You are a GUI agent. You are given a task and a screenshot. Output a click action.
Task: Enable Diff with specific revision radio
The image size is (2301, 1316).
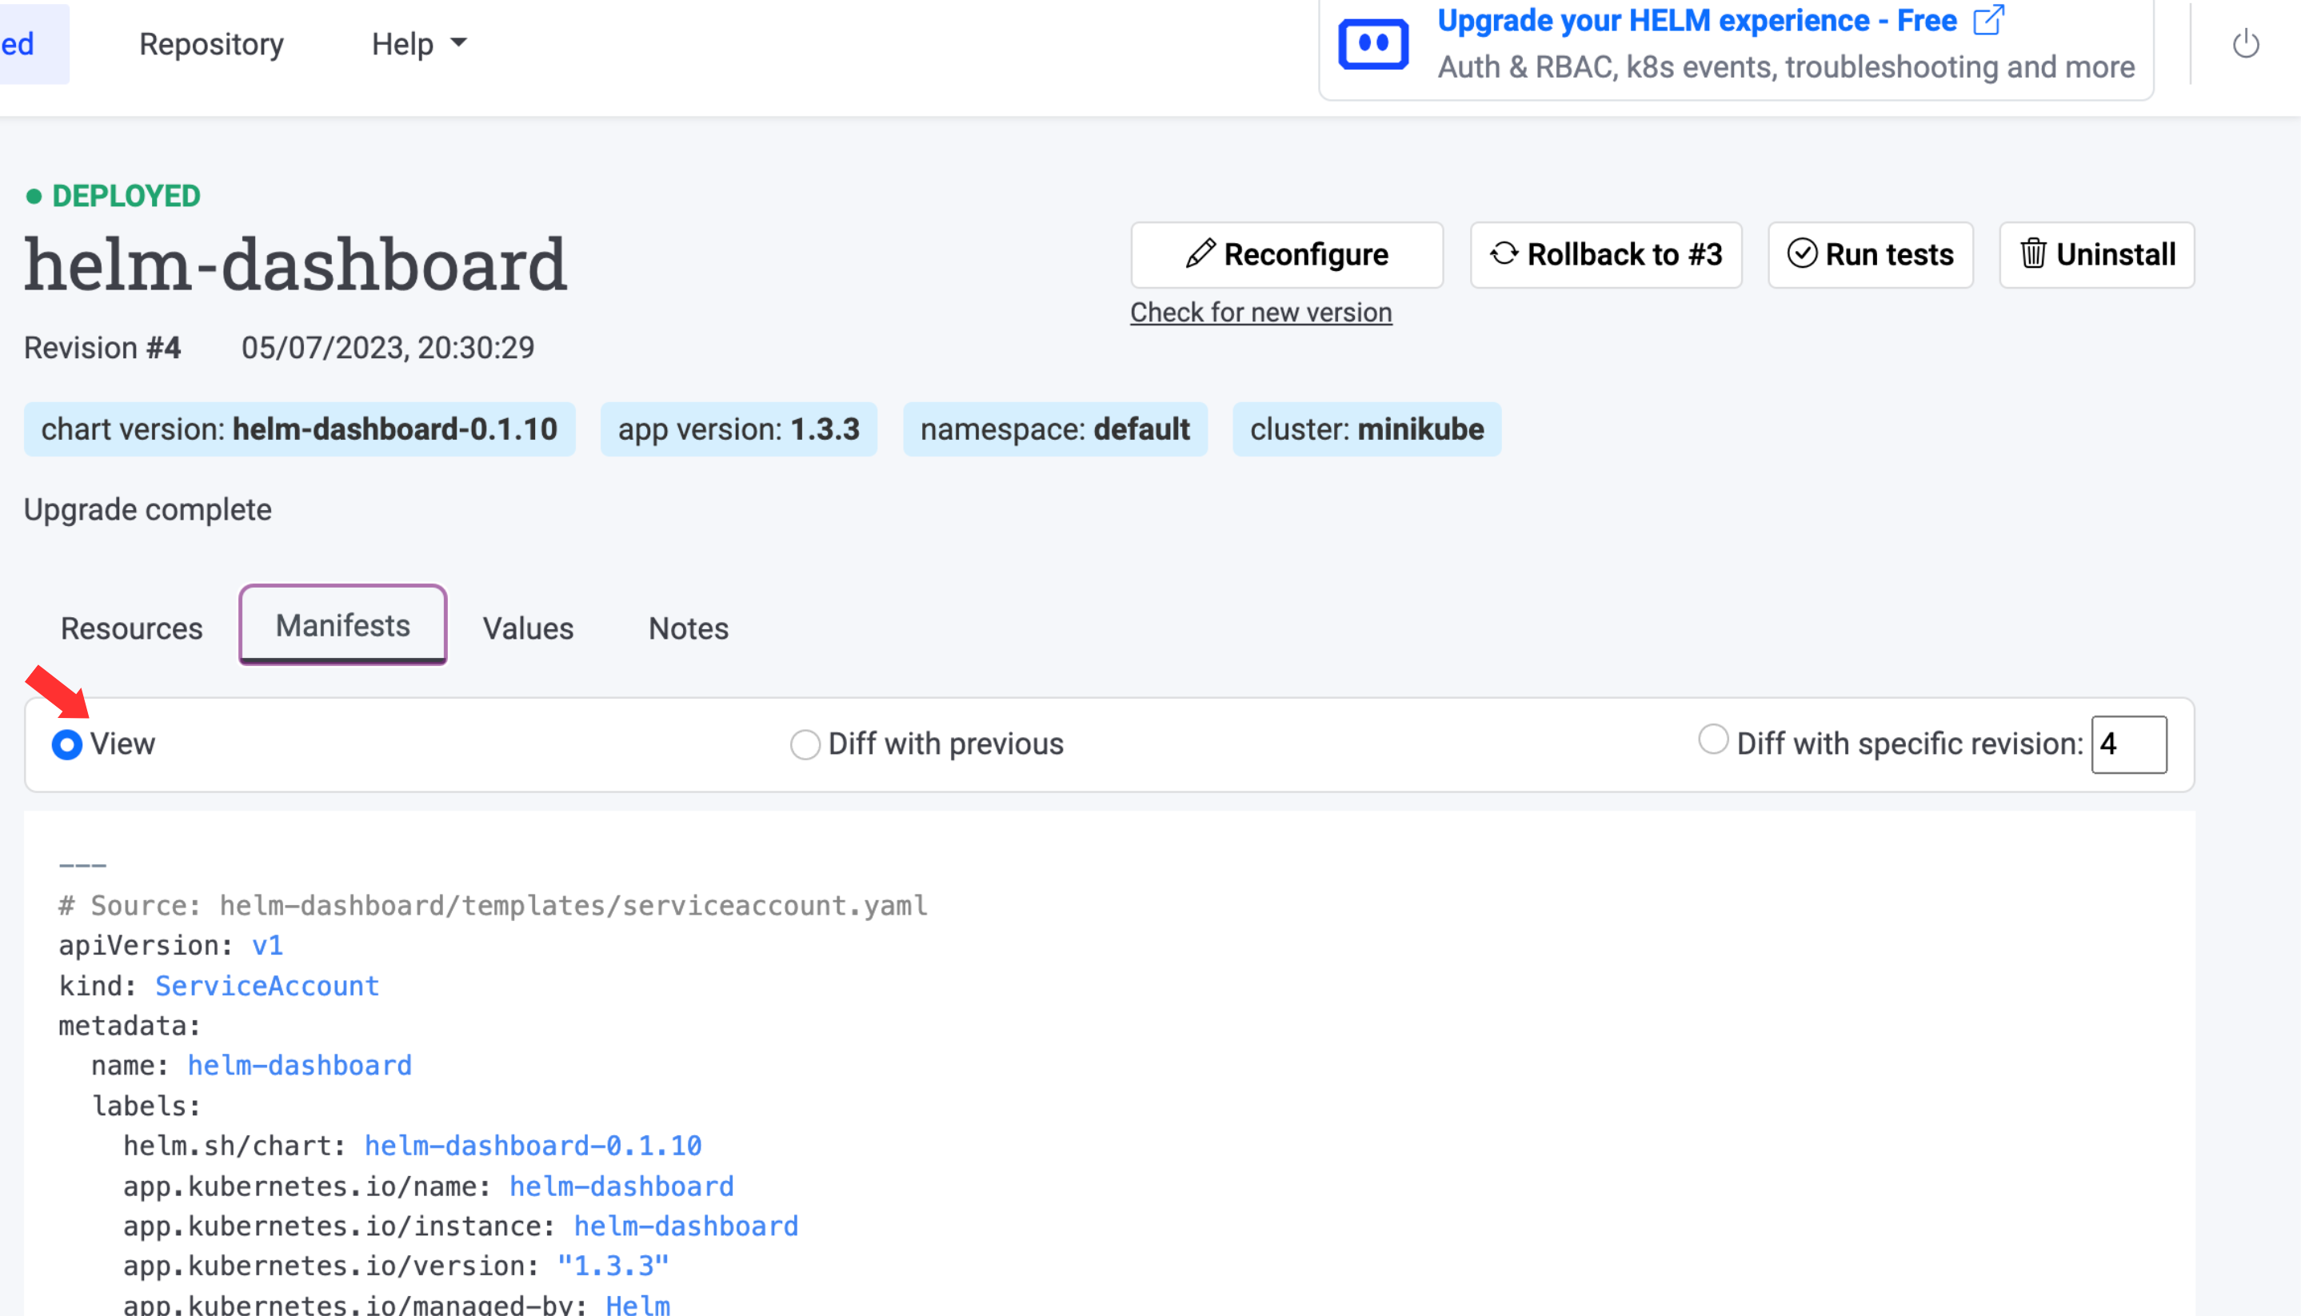1712,740
